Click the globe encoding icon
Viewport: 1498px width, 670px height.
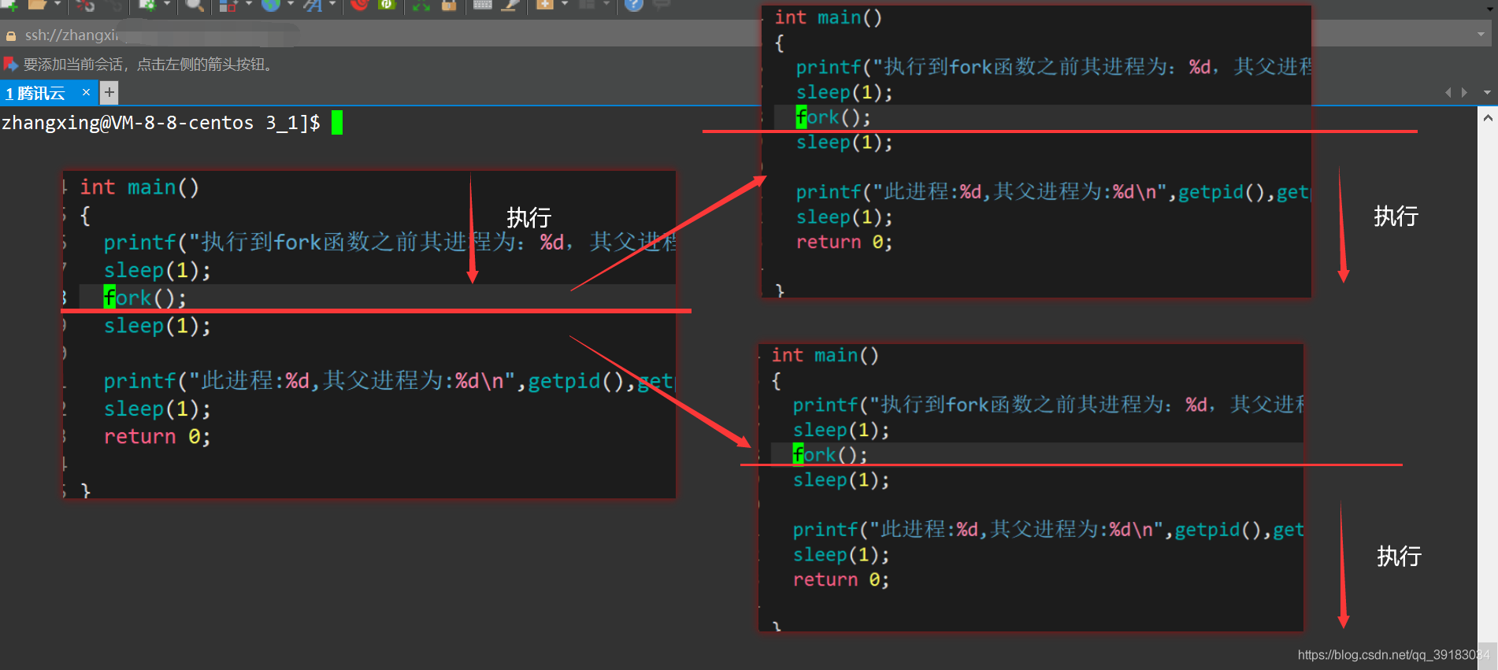click(271, 5)
